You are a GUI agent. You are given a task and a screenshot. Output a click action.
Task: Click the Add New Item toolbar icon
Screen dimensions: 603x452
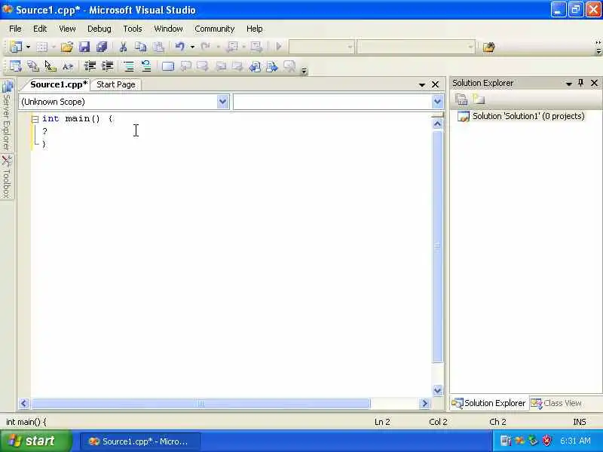(x=41, y=47)
